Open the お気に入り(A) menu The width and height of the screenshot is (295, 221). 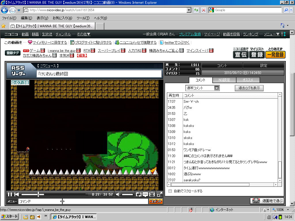(x=62, y=18)
